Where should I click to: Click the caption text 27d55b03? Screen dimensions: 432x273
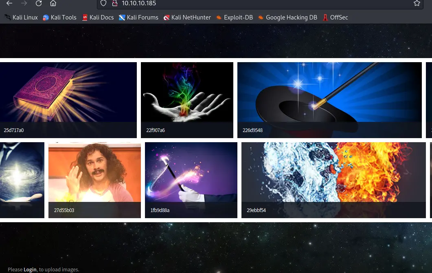coord(64,210)
